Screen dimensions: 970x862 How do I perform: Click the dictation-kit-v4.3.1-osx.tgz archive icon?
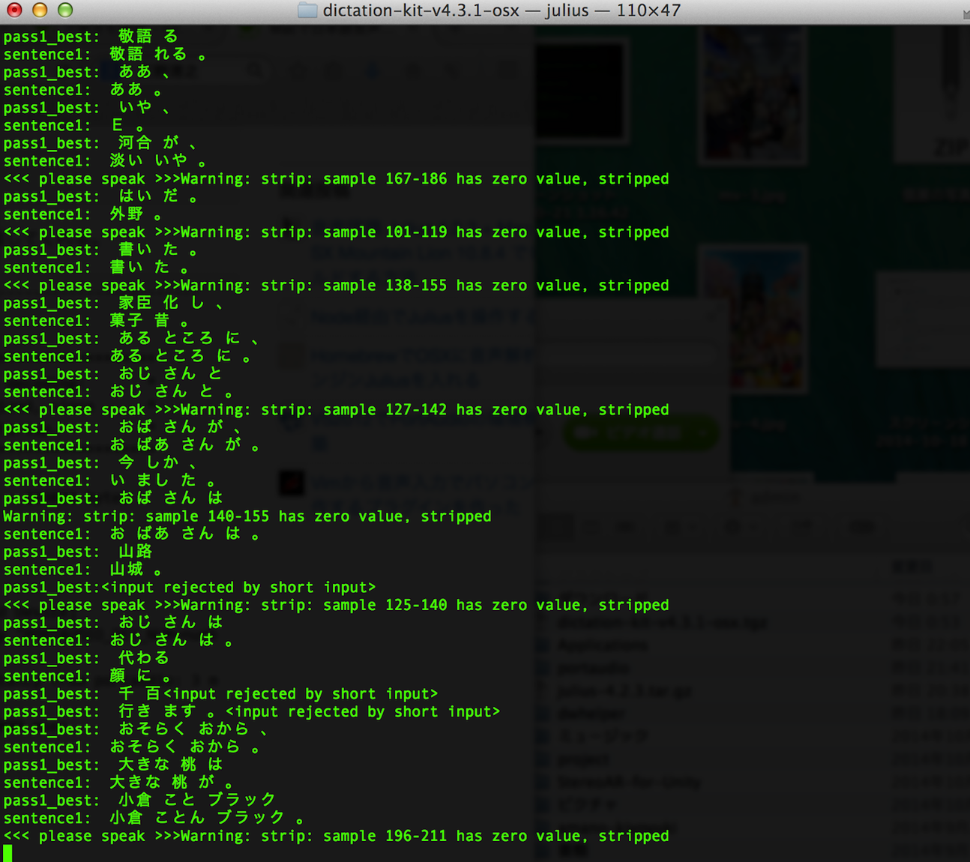541,622
